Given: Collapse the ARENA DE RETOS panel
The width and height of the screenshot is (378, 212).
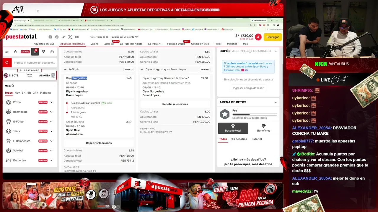Looking at the screenshot, I should click(276, 102).
